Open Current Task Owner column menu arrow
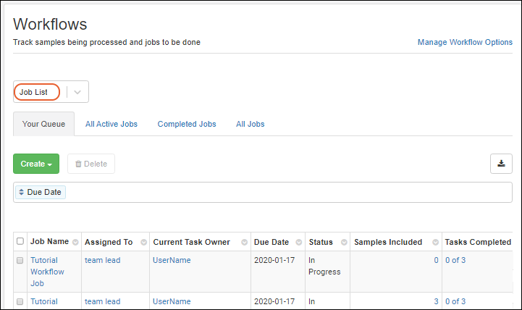This screenshot has width=522, height=310. point(244,242)
